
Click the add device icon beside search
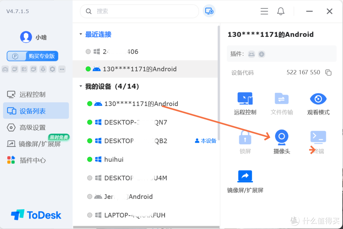209,11
